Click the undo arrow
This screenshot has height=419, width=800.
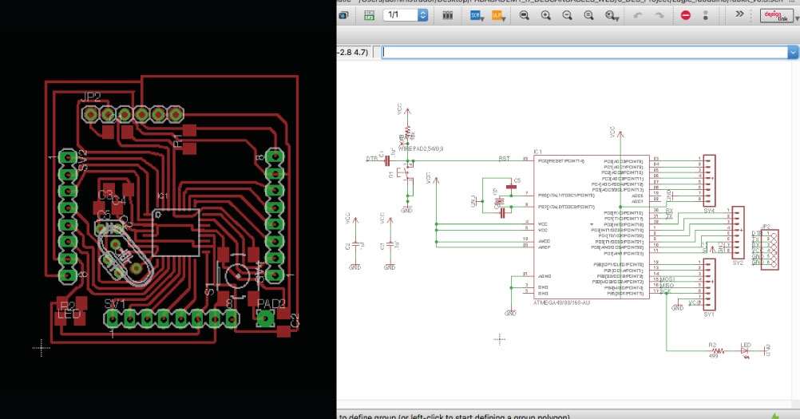[x=638, y=16]
